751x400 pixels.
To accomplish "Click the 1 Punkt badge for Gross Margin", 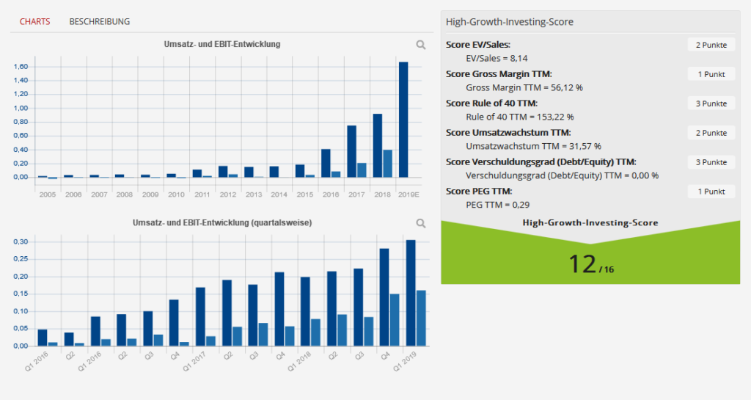I will click(711, 74).
